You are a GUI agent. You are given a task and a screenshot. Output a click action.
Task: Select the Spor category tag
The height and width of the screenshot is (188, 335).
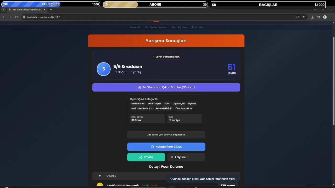coord(167,104)
